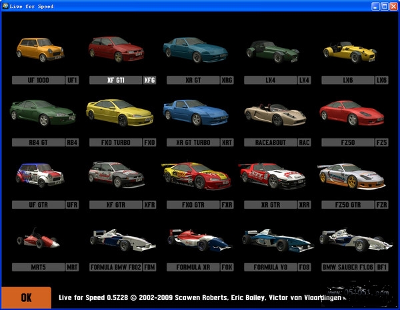Click the UF 1000 name button
Image resolution: width=400 pixels, height=310 pixels.
click(x=38, y=80)
